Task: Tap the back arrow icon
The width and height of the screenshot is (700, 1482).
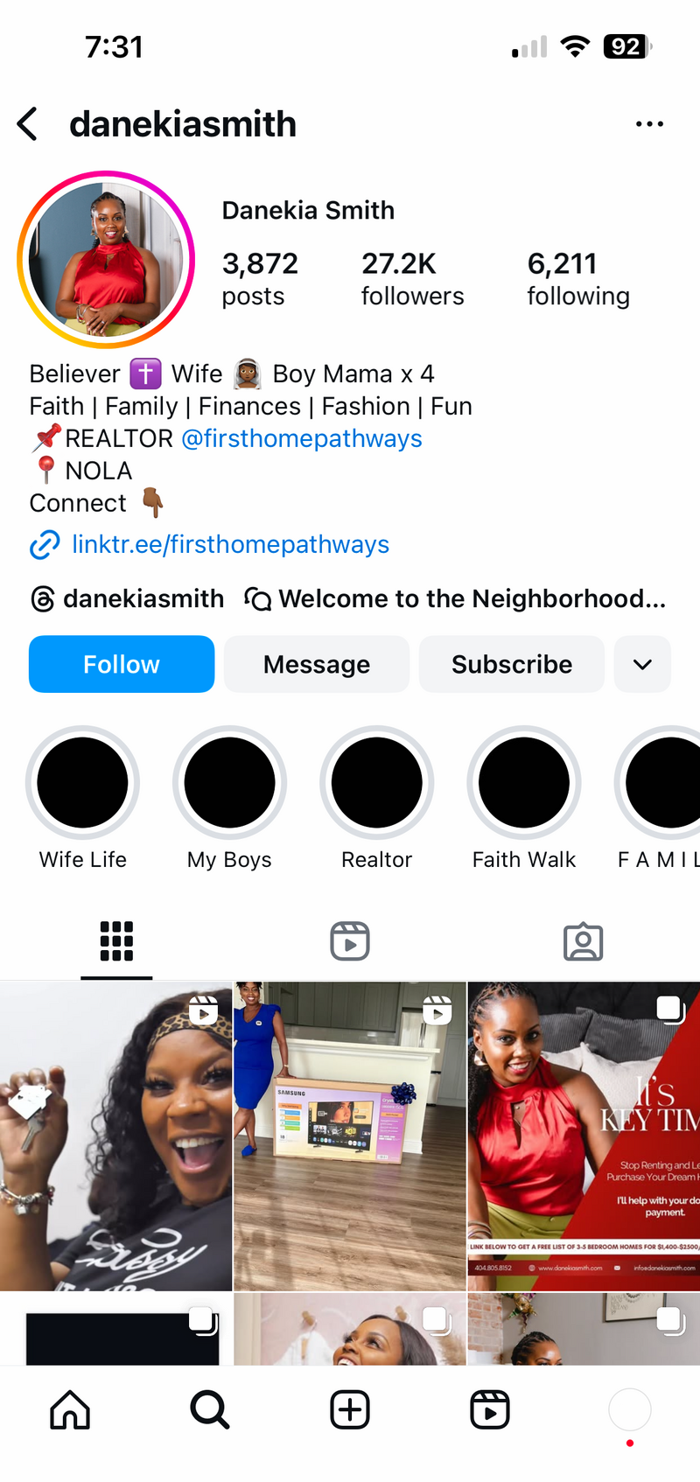Action: [x=28, y=123]
